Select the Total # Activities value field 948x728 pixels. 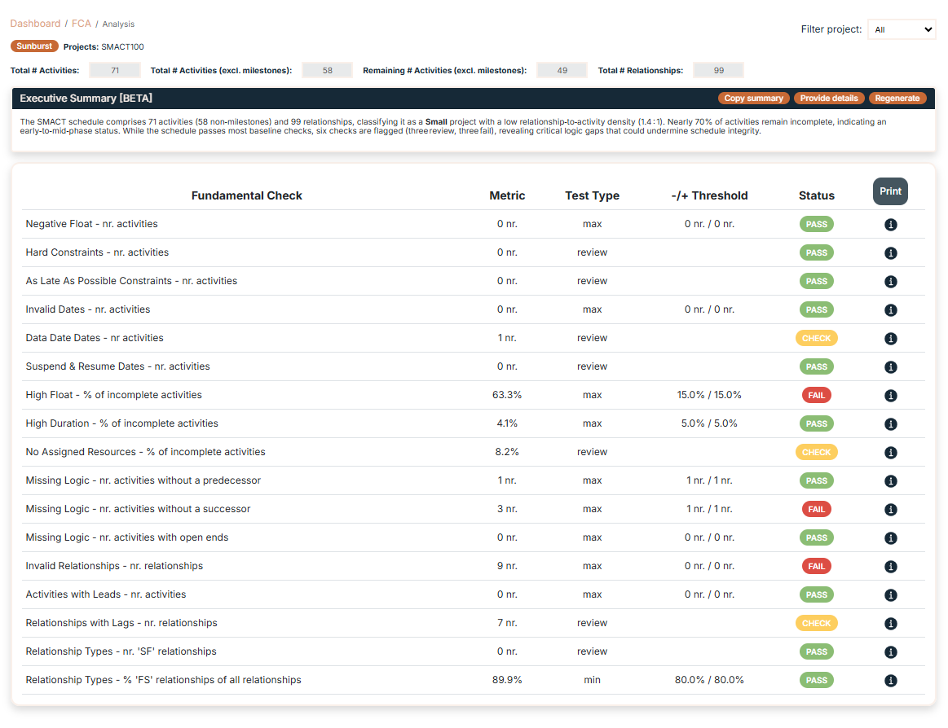(114, 70)
